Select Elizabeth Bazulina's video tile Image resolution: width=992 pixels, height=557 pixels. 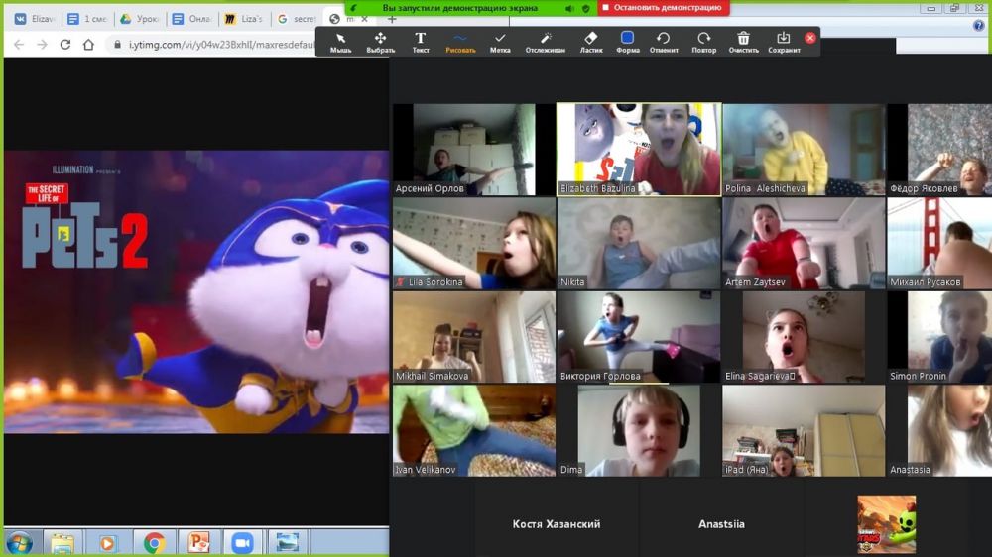[x=638, y=150]
